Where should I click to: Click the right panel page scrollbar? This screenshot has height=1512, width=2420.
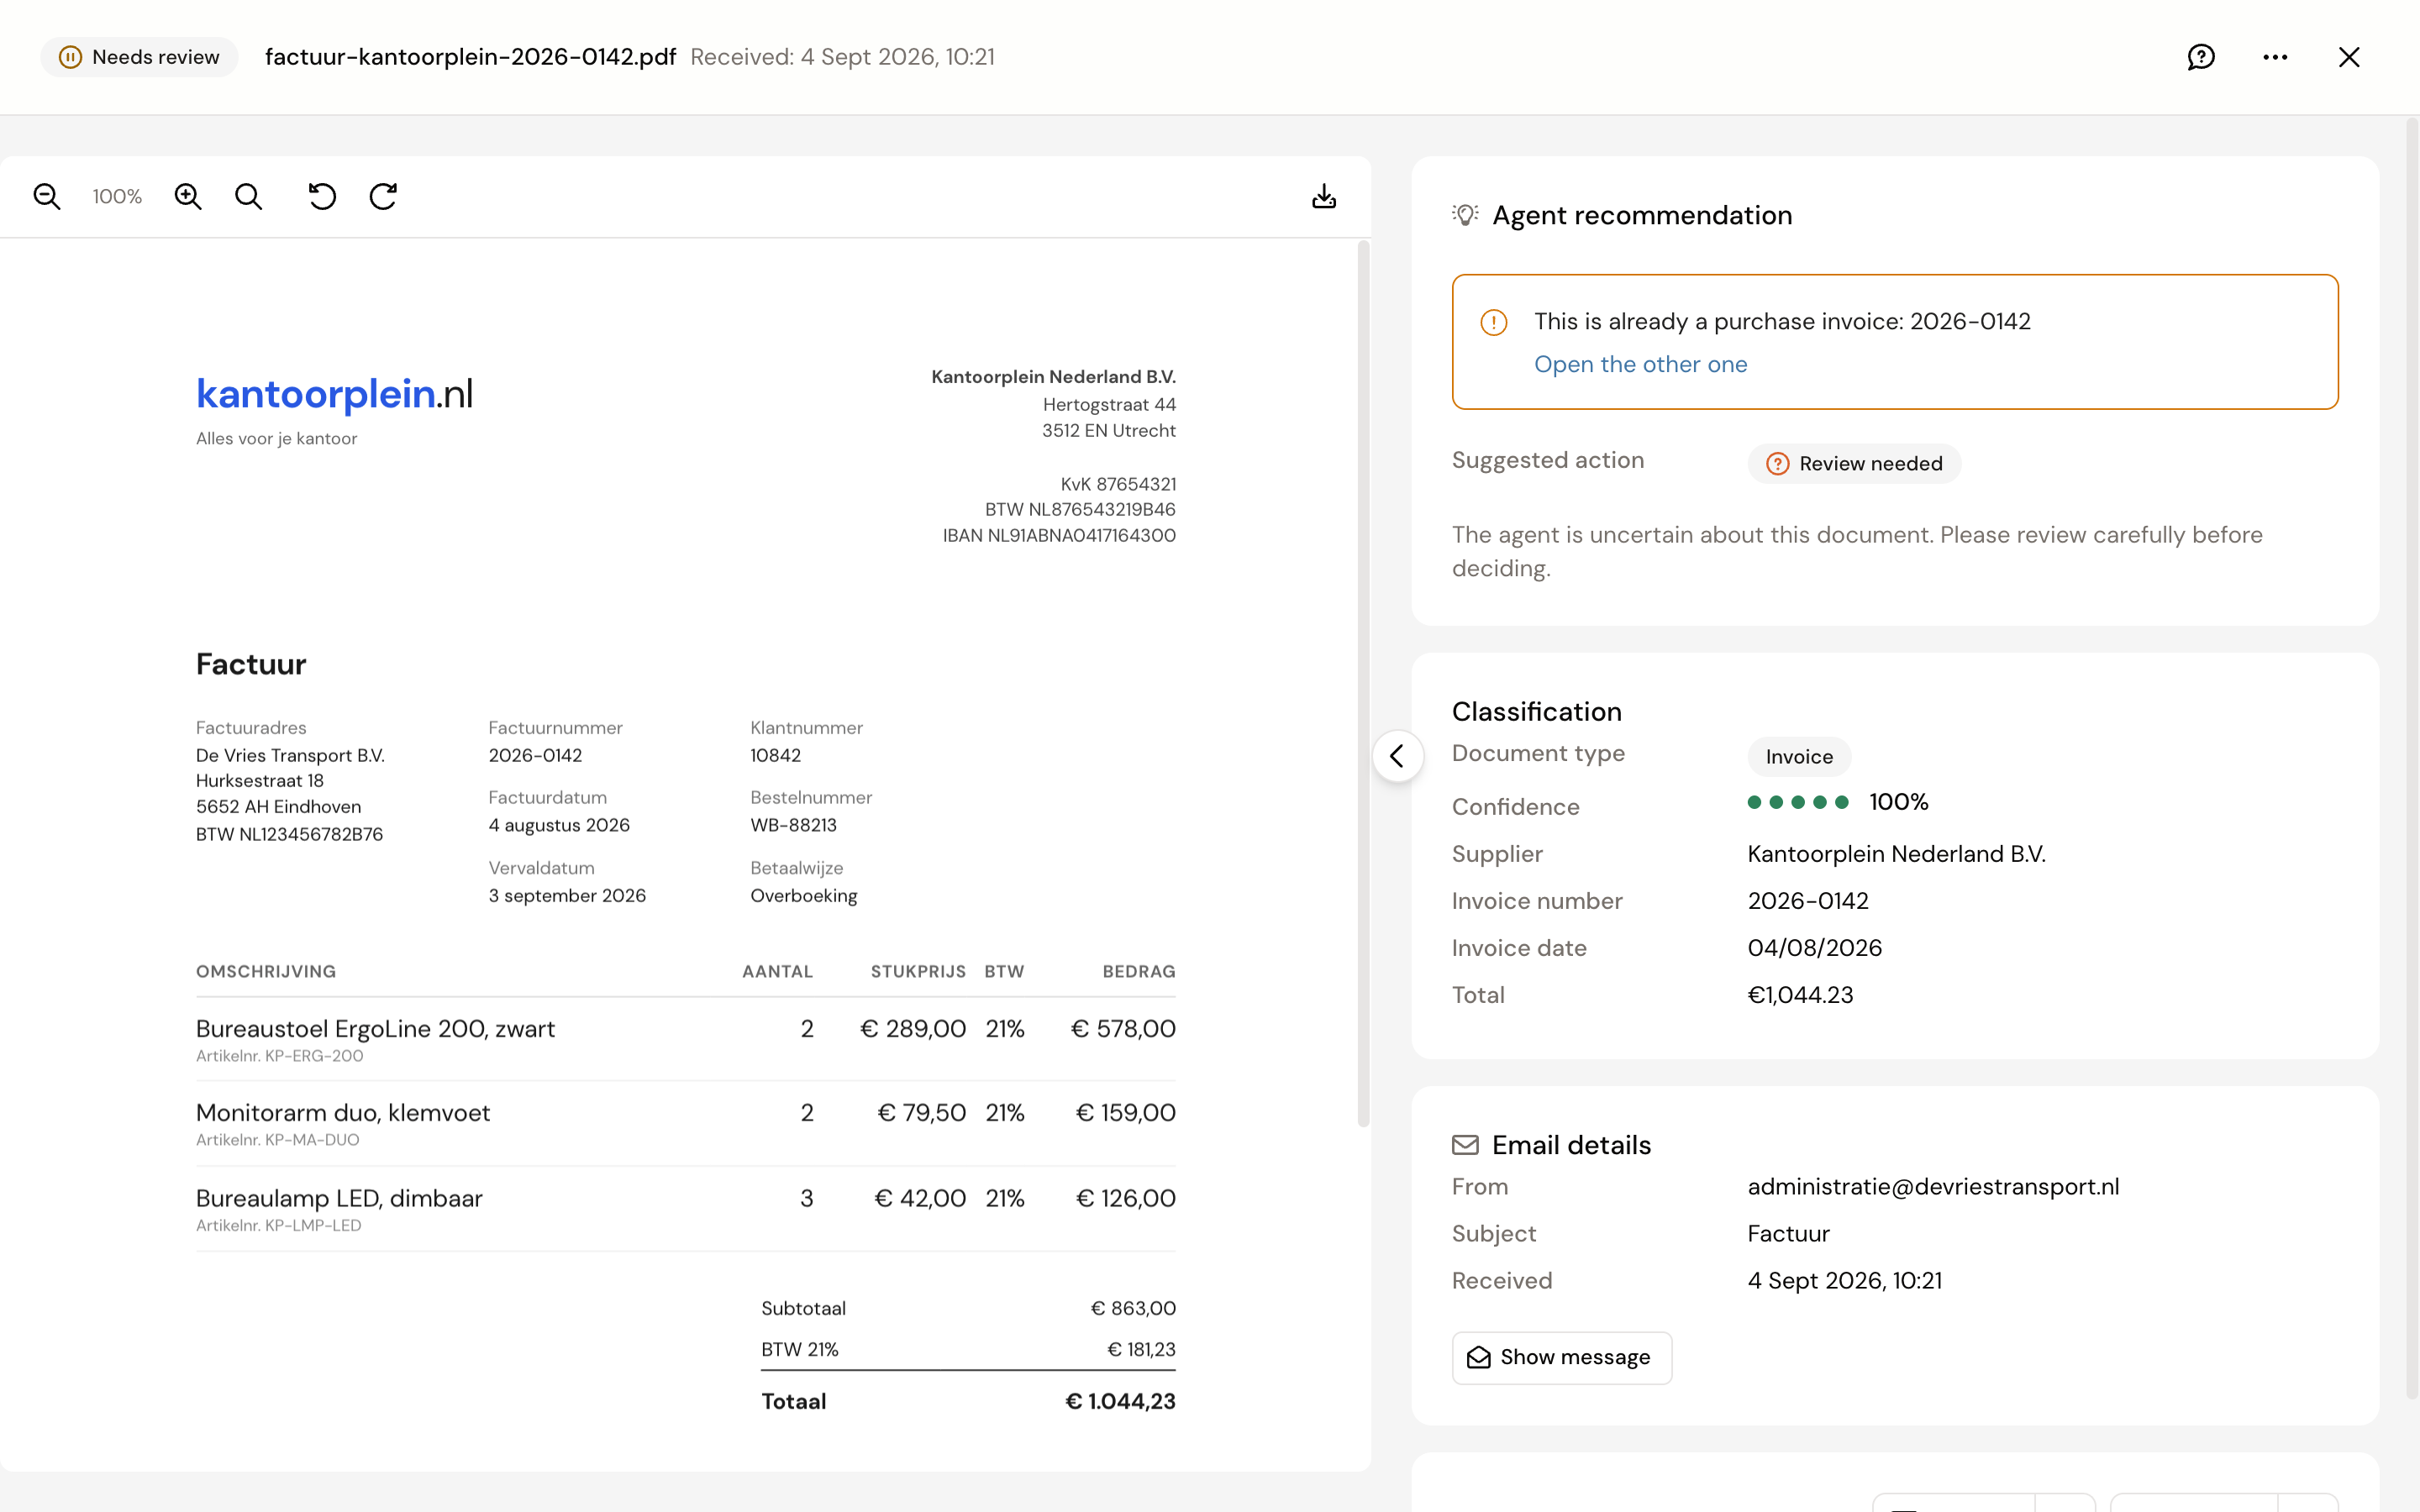click(x=2412, y=758)
